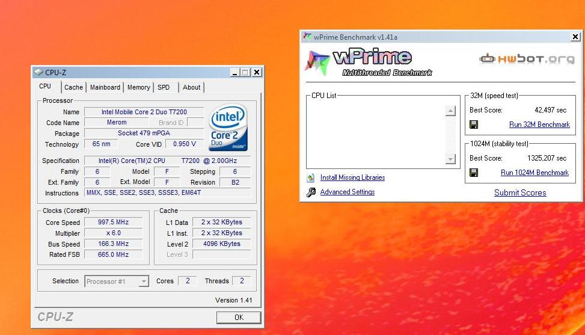The image size is (585, 335).
Task: Click the 32M best score '42,497 sec'
Action: click(550, 110)
